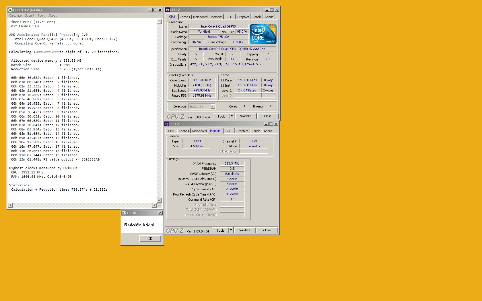Screen dimensions: 482x301
Task: Click Tools button in lower CPU-Z
Action: [220, 230]
